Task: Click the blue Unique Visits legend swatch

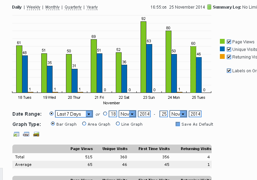Action: pyautogui.click(x=222, y=49)
